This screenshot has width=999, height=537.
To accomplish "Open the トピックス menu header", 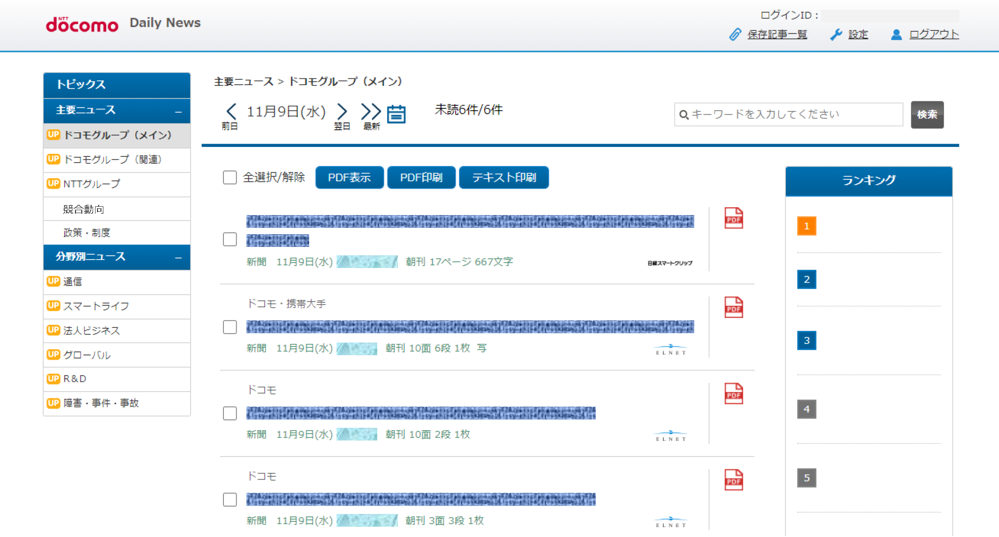I will pos(117,85).
